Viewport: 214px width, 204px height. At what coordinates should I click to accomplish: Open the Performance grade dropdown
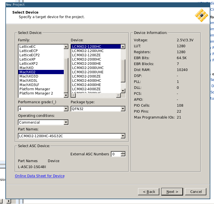pyautogui.click(x=66, y=109)
